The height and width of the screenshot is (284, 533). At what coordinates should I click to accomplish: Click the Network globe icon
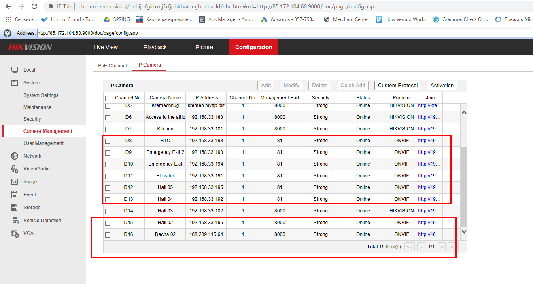(x=15, y=156)
